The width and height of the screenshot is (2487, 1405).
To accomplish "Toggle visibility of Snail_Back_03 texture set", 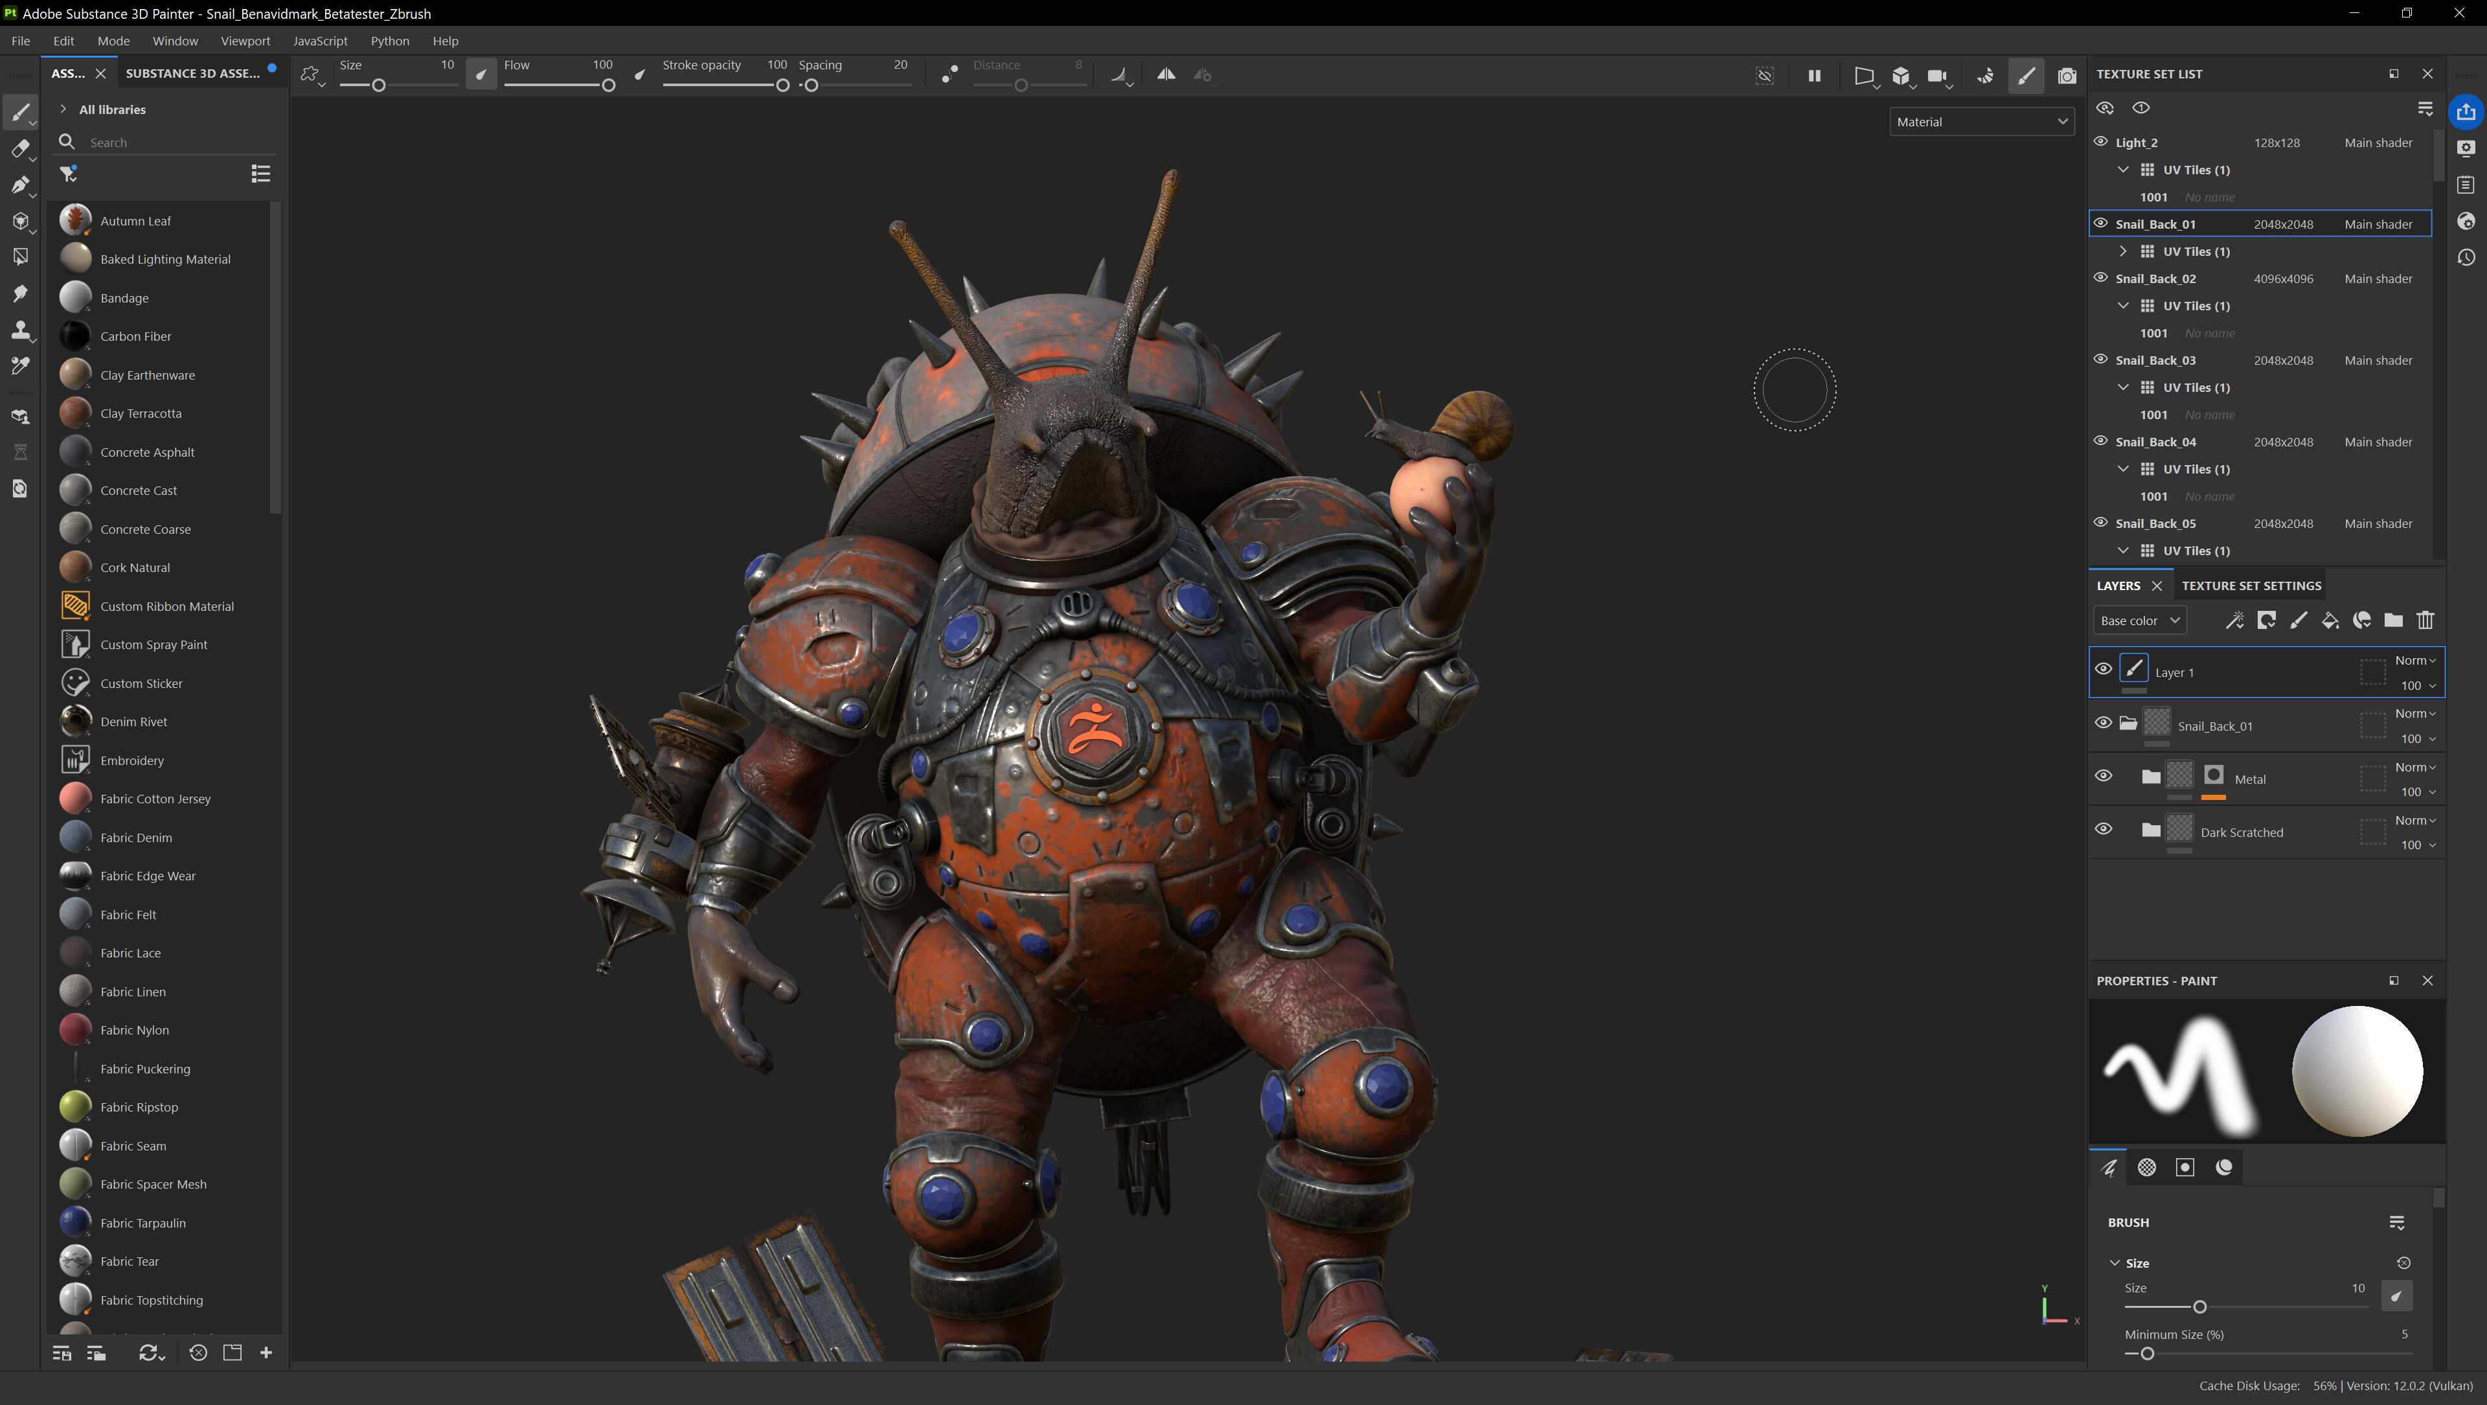I will (2100, 360).
